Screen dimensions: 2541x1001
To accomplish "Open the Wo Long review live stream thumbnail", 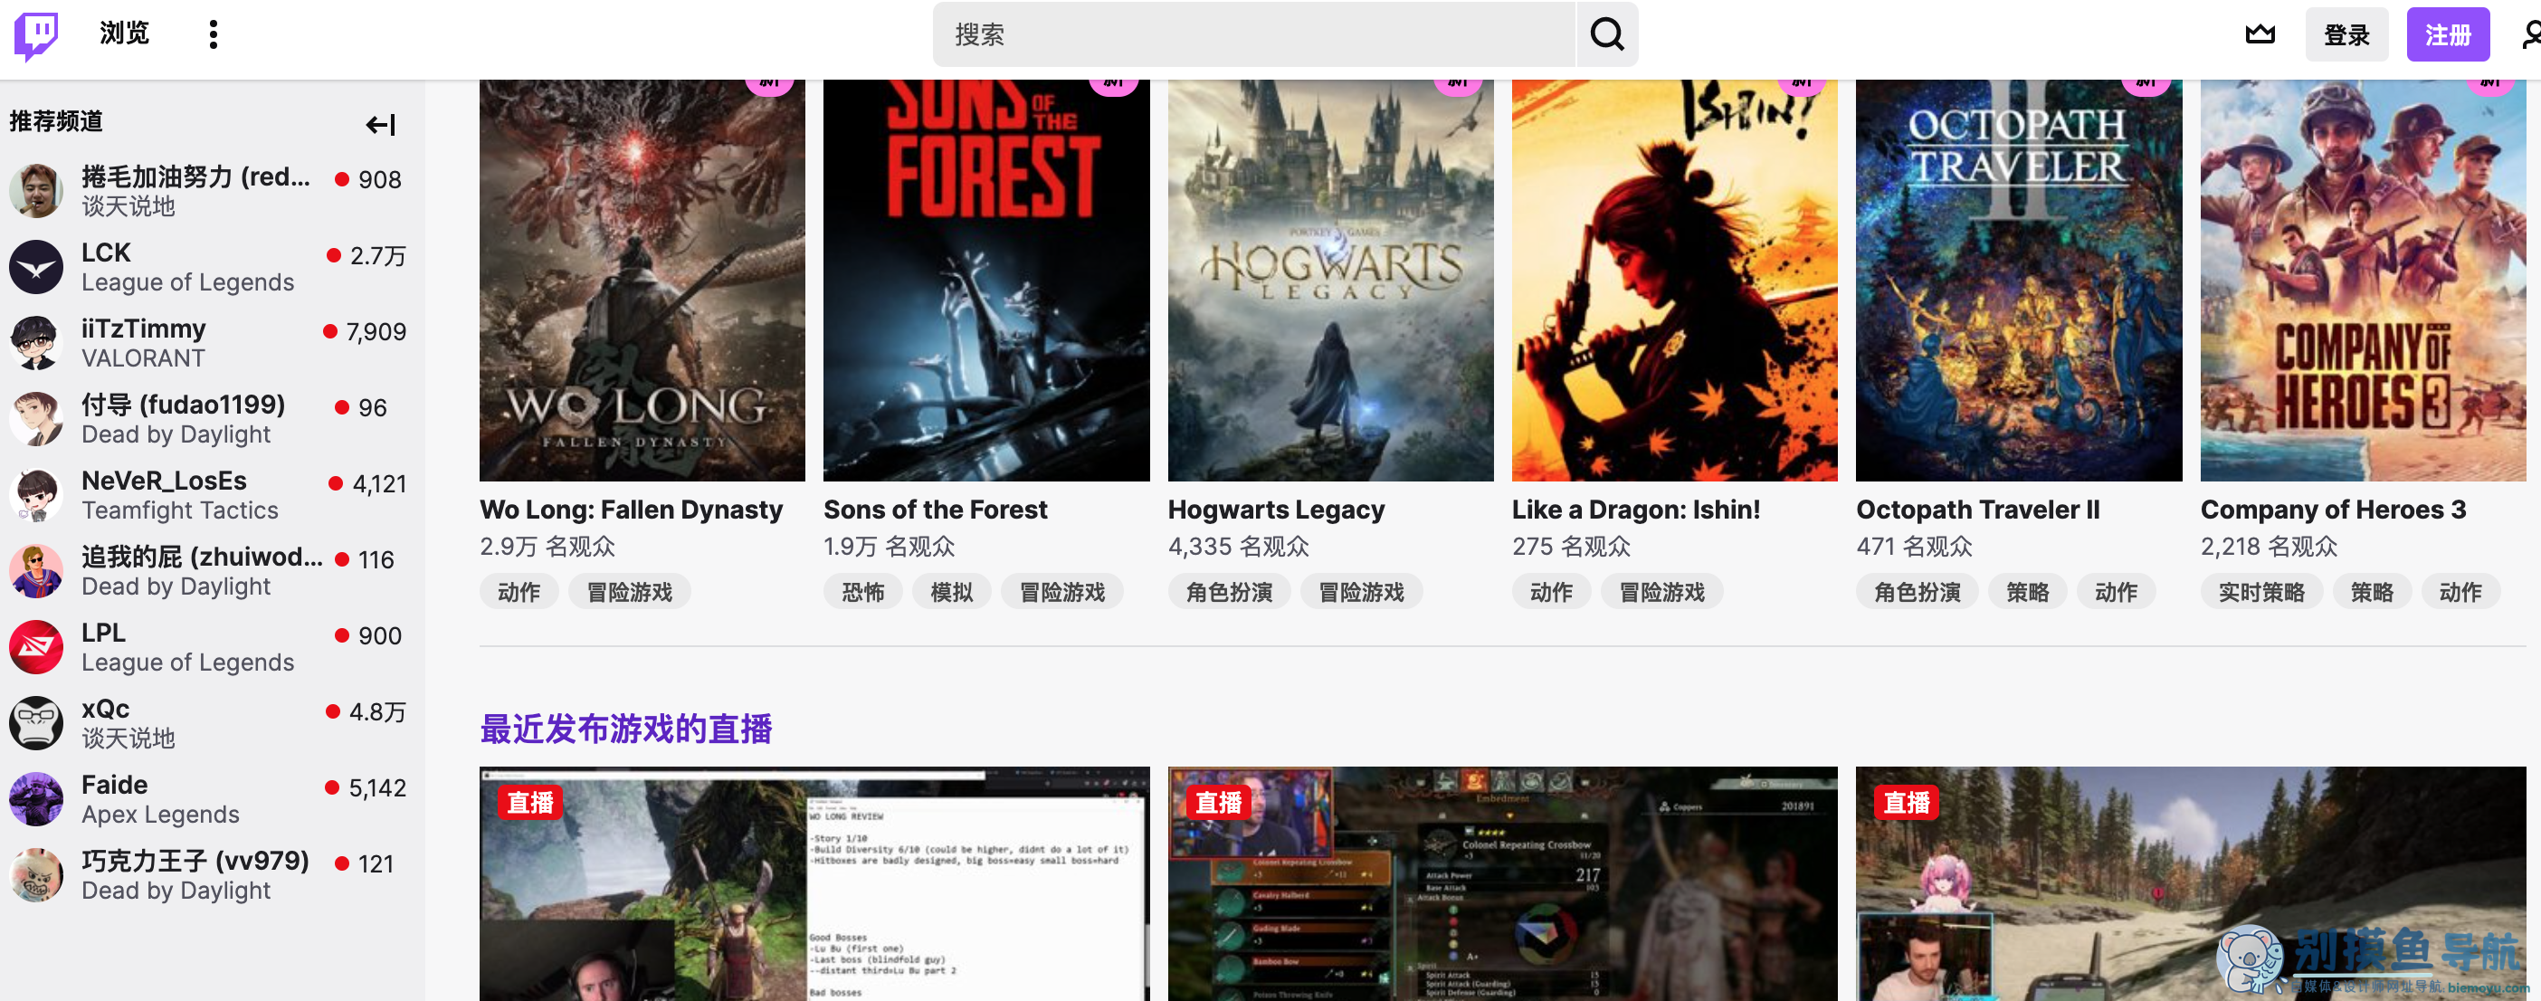I will point(814,882).
